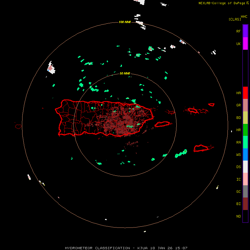Click the HYDROMETEOR CLASSIFICATION title text
Viewport: 250px width, 250px height.
click(97, 248)
